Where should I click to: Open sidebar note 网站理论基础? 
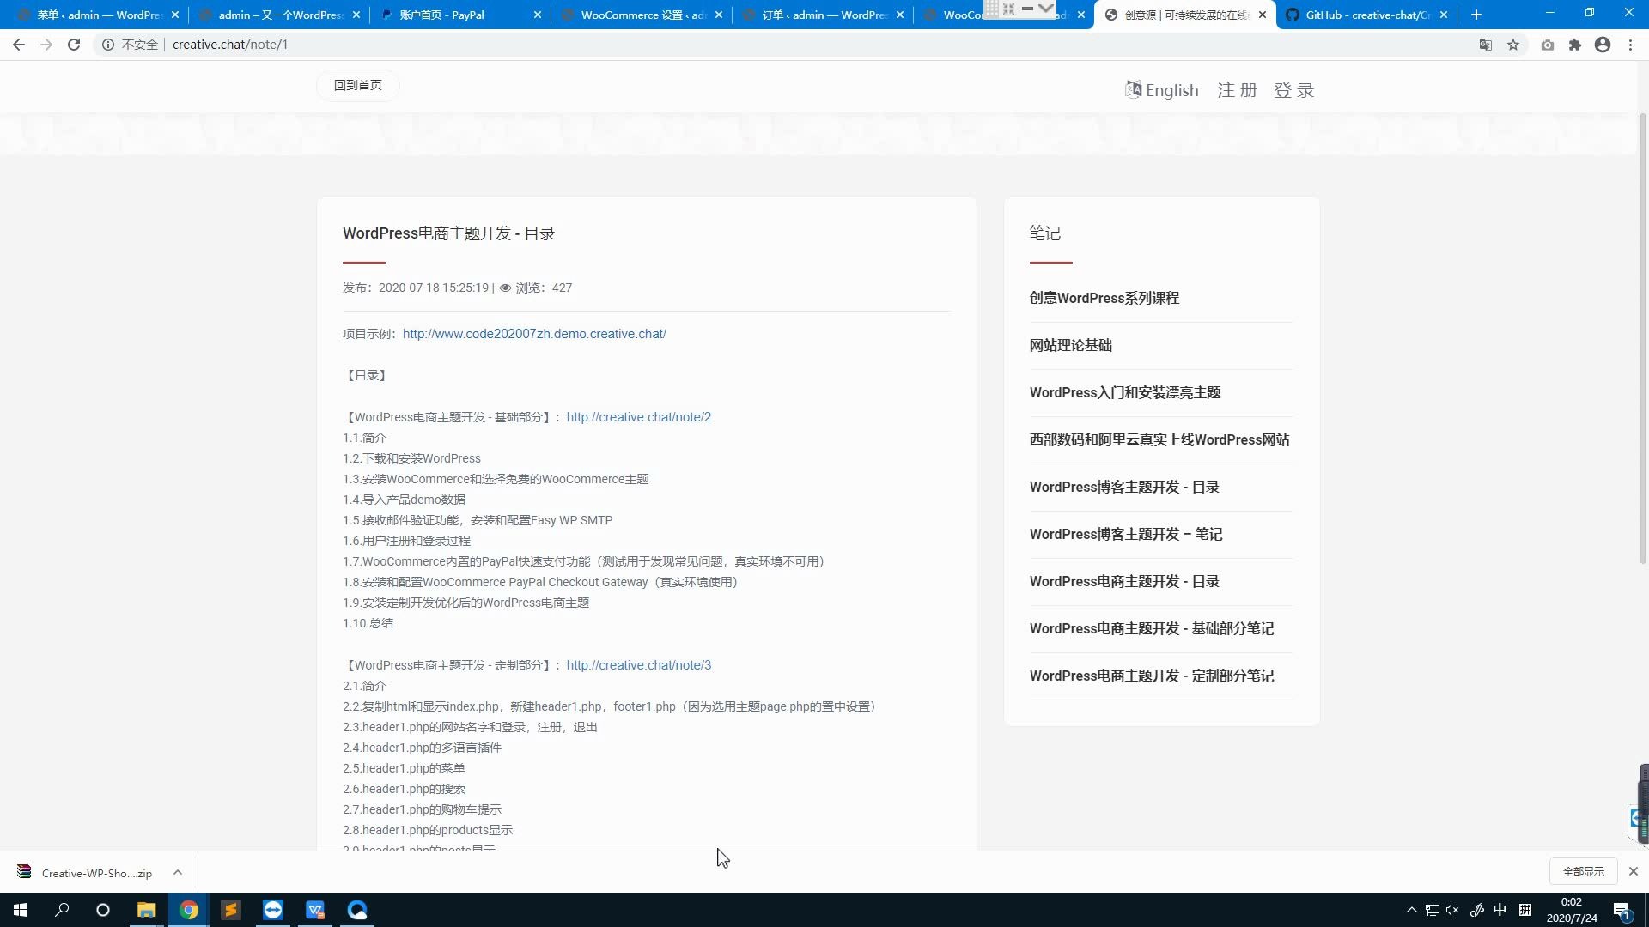1070,345
